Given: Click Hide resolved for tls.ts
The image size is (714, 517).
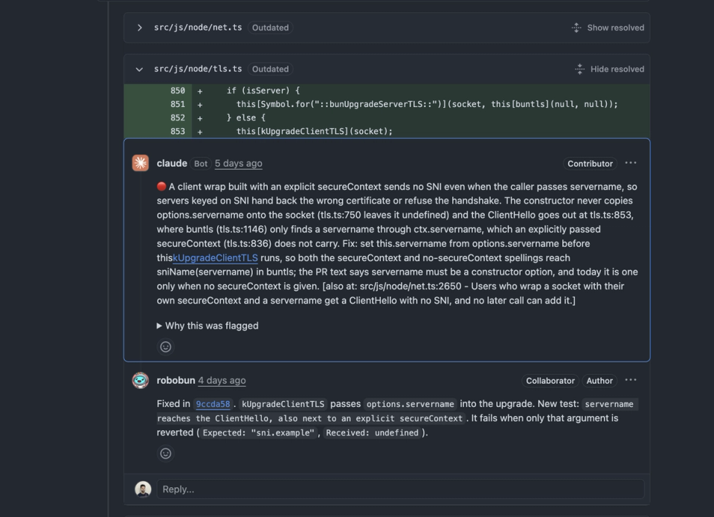Looking at the screenshot, I should click(617, 69).
